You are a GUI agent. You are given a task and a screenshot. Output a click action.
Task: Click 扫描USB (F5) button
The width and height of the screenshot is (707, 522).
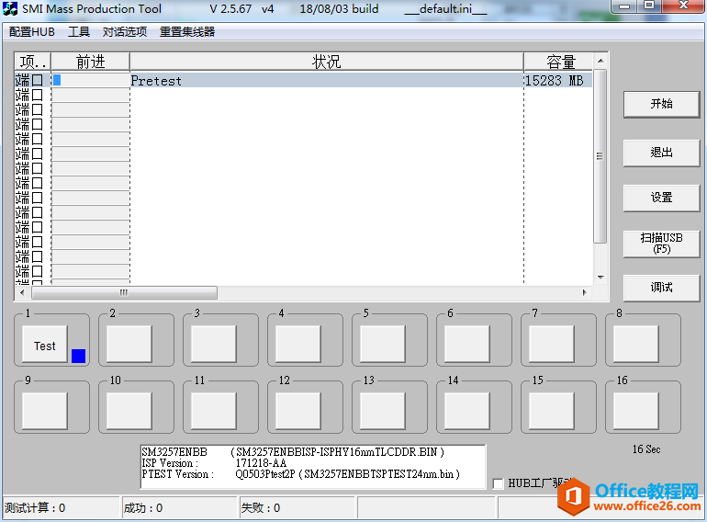tap(661, 244)
